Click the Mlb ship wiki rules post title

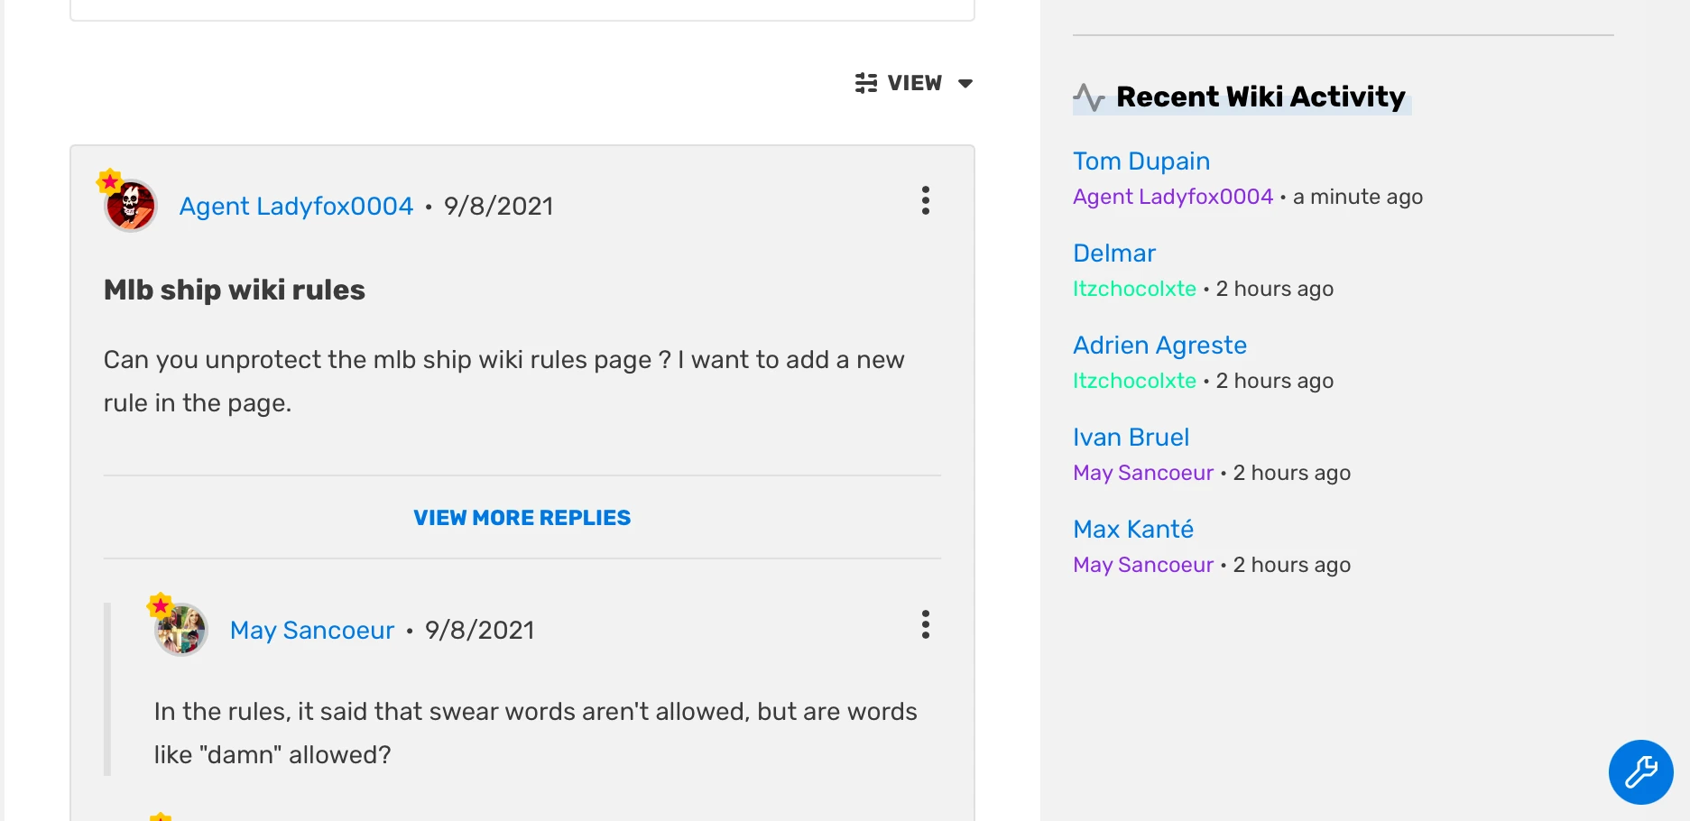[235, 290]
